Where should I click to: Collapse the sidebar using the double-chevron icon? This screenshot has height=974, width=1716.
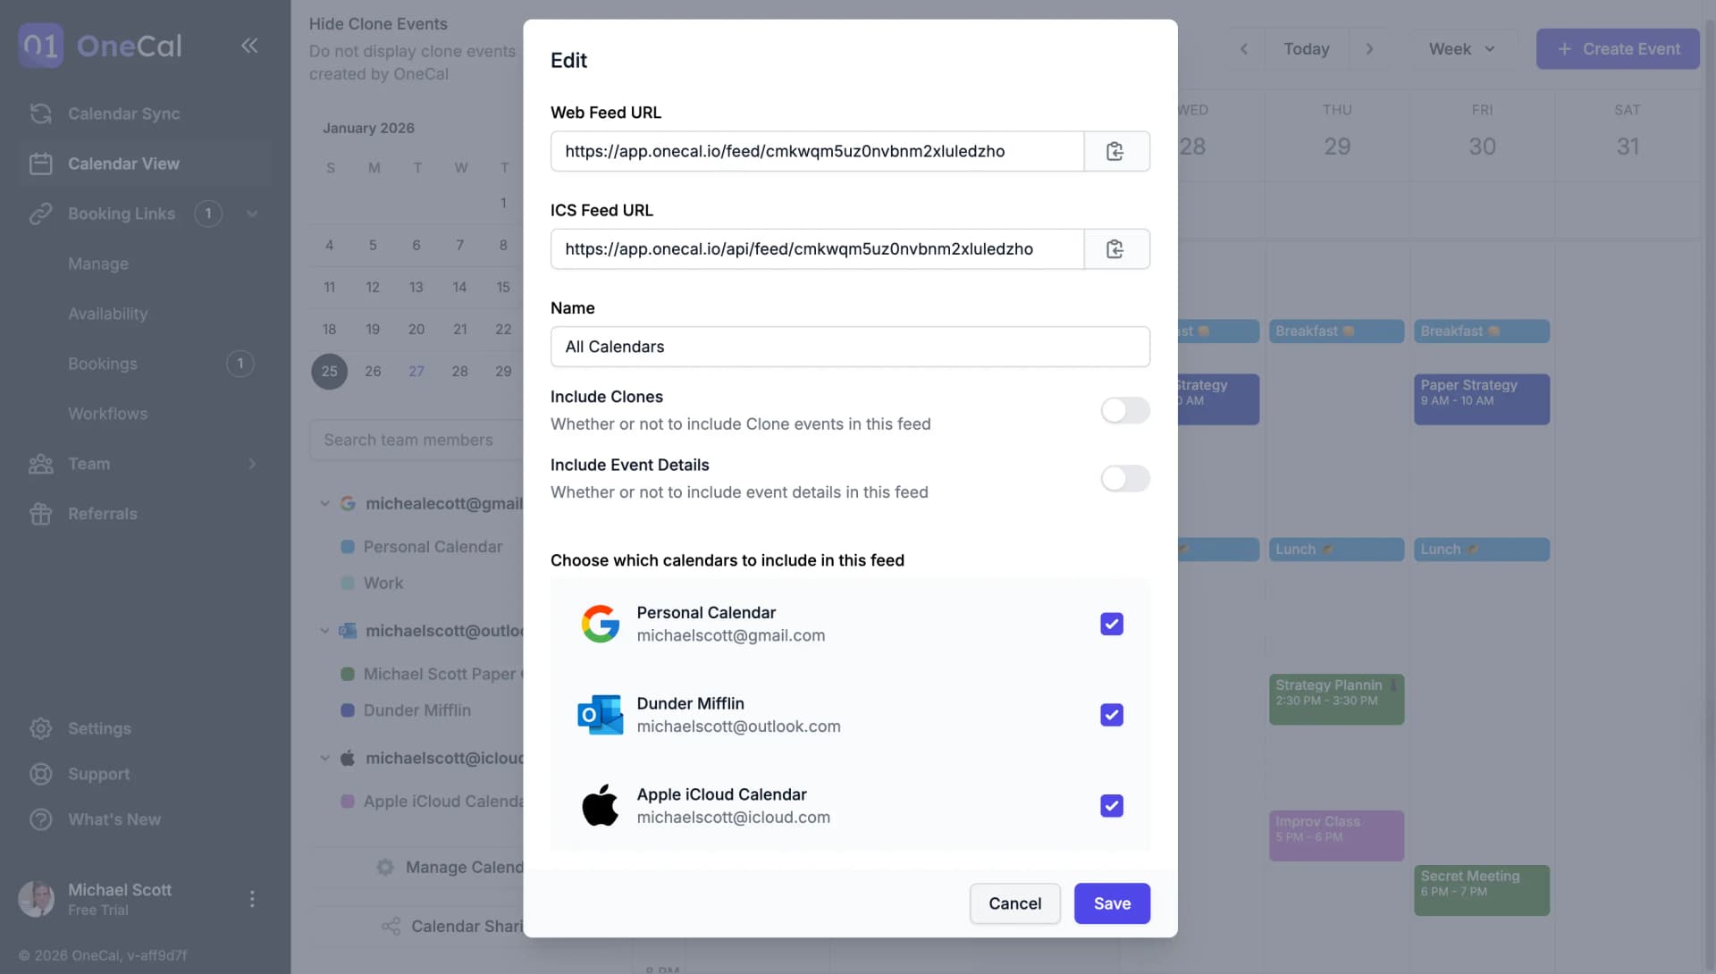249,46
